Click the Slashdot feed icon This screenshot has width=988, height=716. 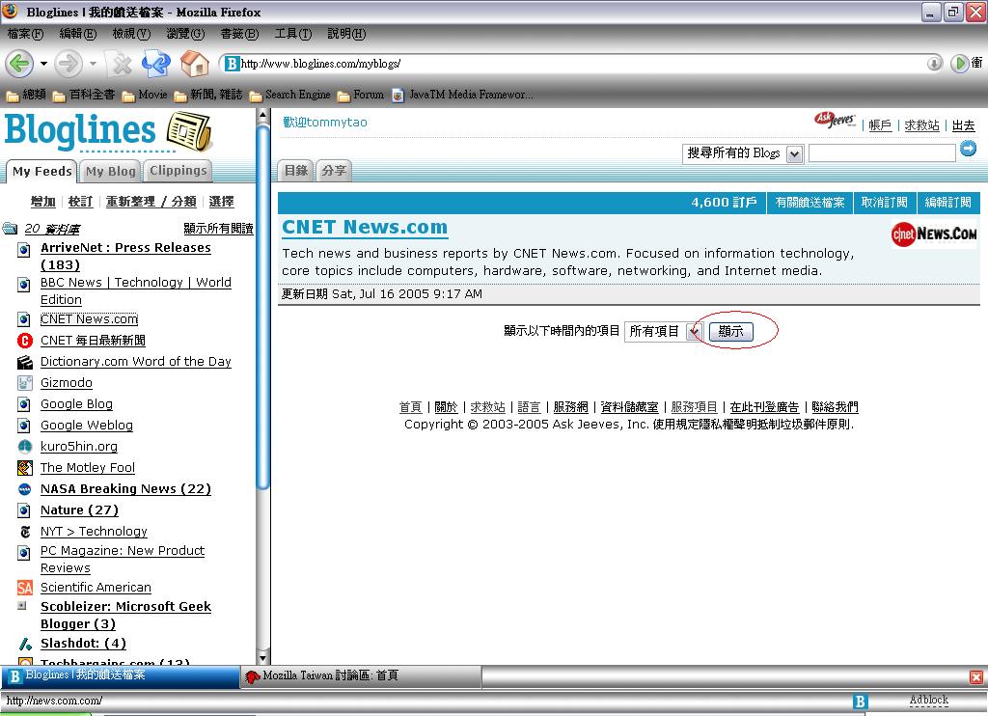coord(24,644)
